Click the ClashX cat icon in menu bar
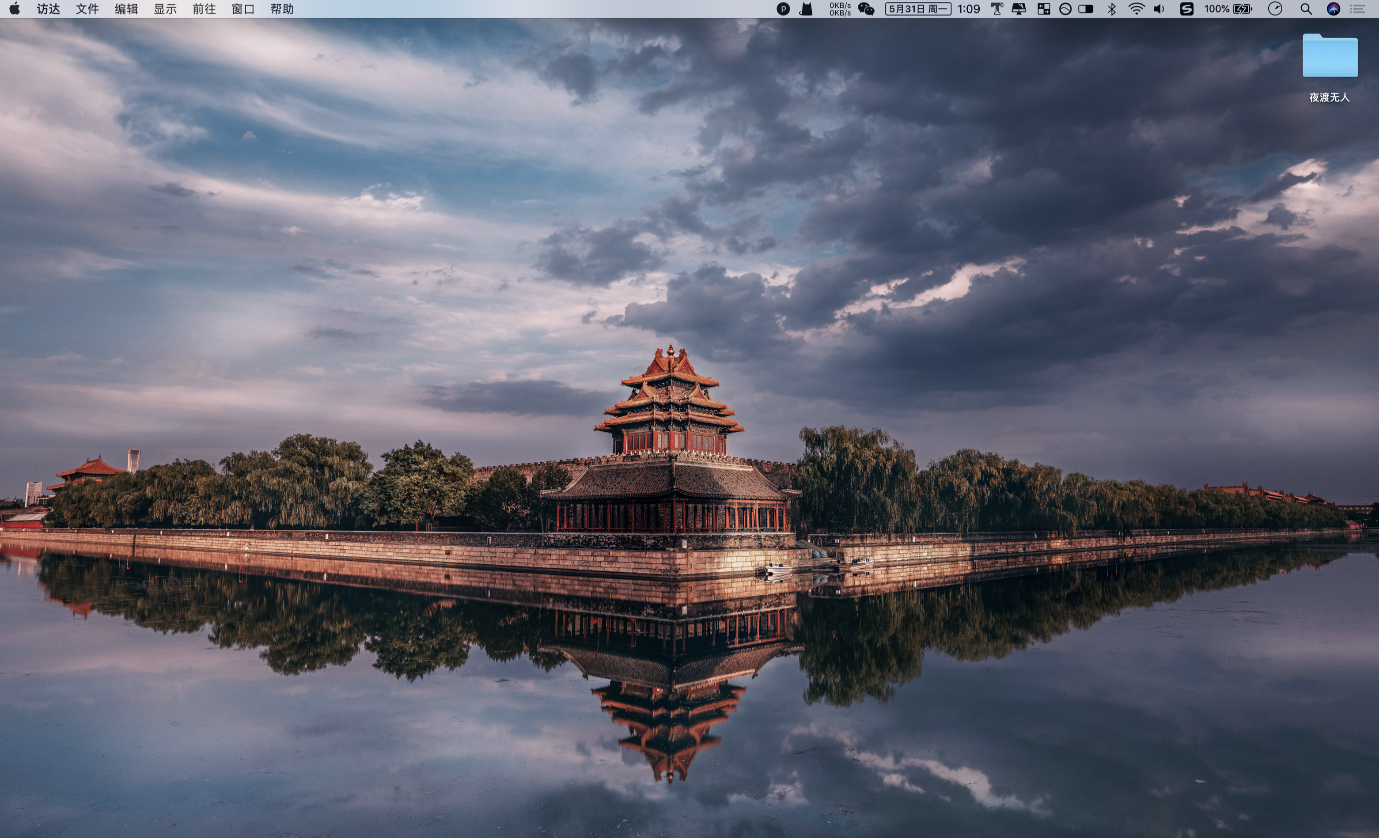Viewport: 1379px width, 838px height. tap(807, 9)
